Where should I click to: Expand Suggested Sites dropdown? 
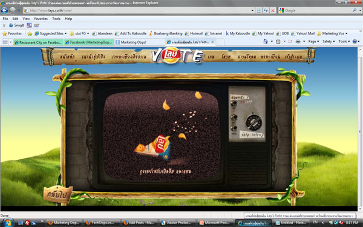click(66, 33)
